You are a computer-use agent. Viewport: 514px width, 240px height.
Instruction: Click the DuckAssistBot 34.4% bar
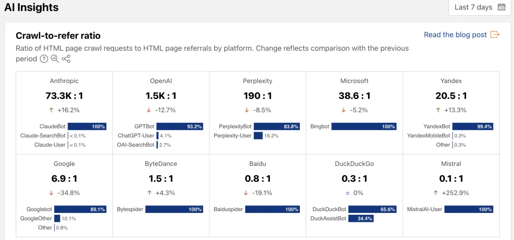[361, 219]
